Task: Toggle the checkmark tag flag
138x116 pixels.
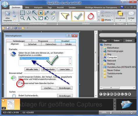Action: point(126,94)
